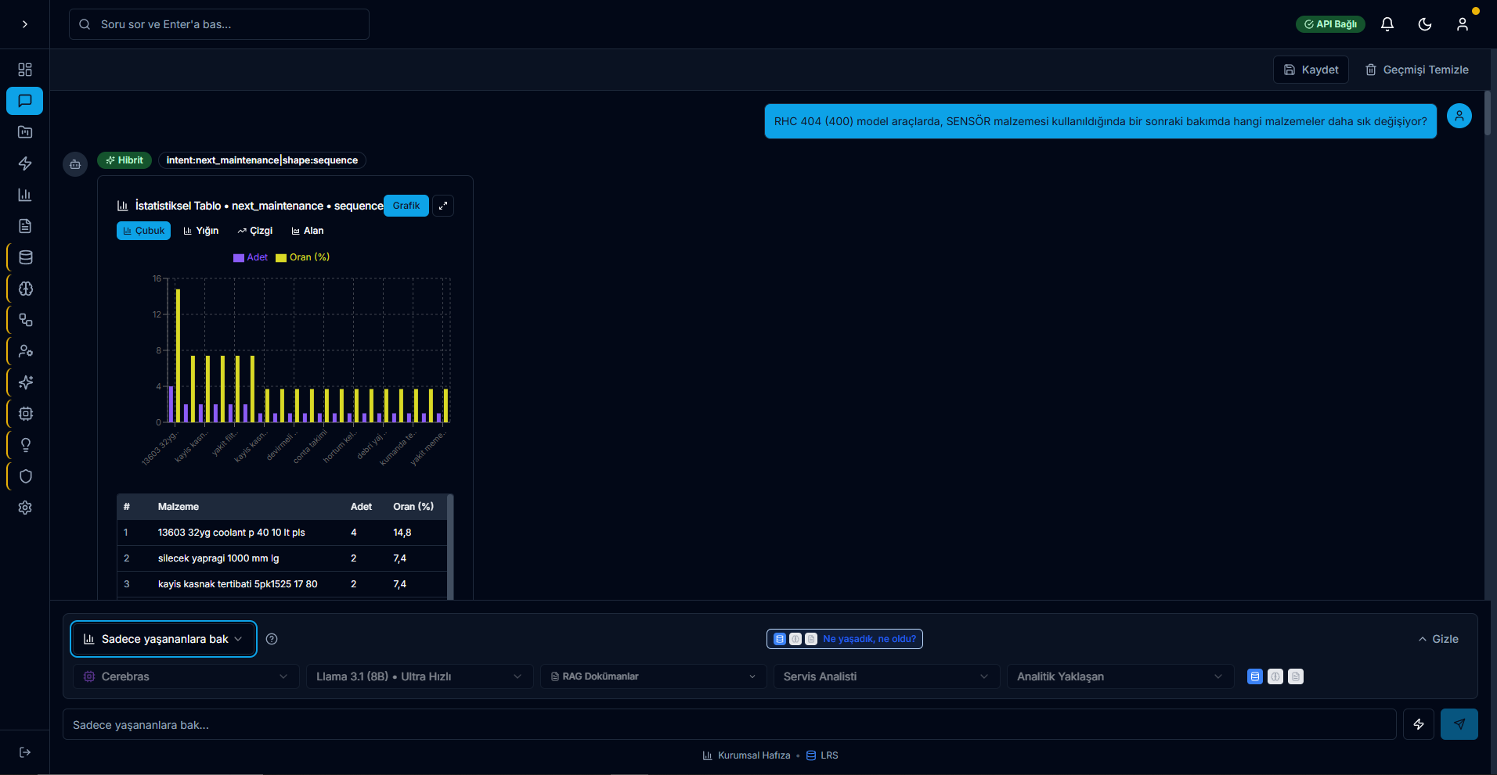The height and width of the screenshot is (775, 1497).
Task: Open the dashboard grid icon in sidebar
Action: pyautogui.click(x=25, y=70)
